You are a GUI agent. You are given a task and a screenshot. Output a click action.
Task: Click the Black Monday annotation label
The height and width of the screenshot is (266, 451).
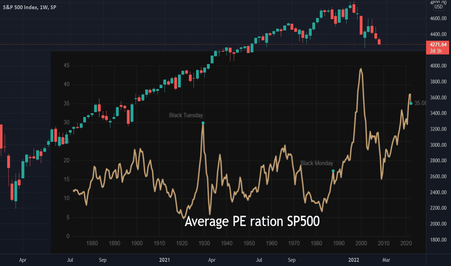pos(316,163)
